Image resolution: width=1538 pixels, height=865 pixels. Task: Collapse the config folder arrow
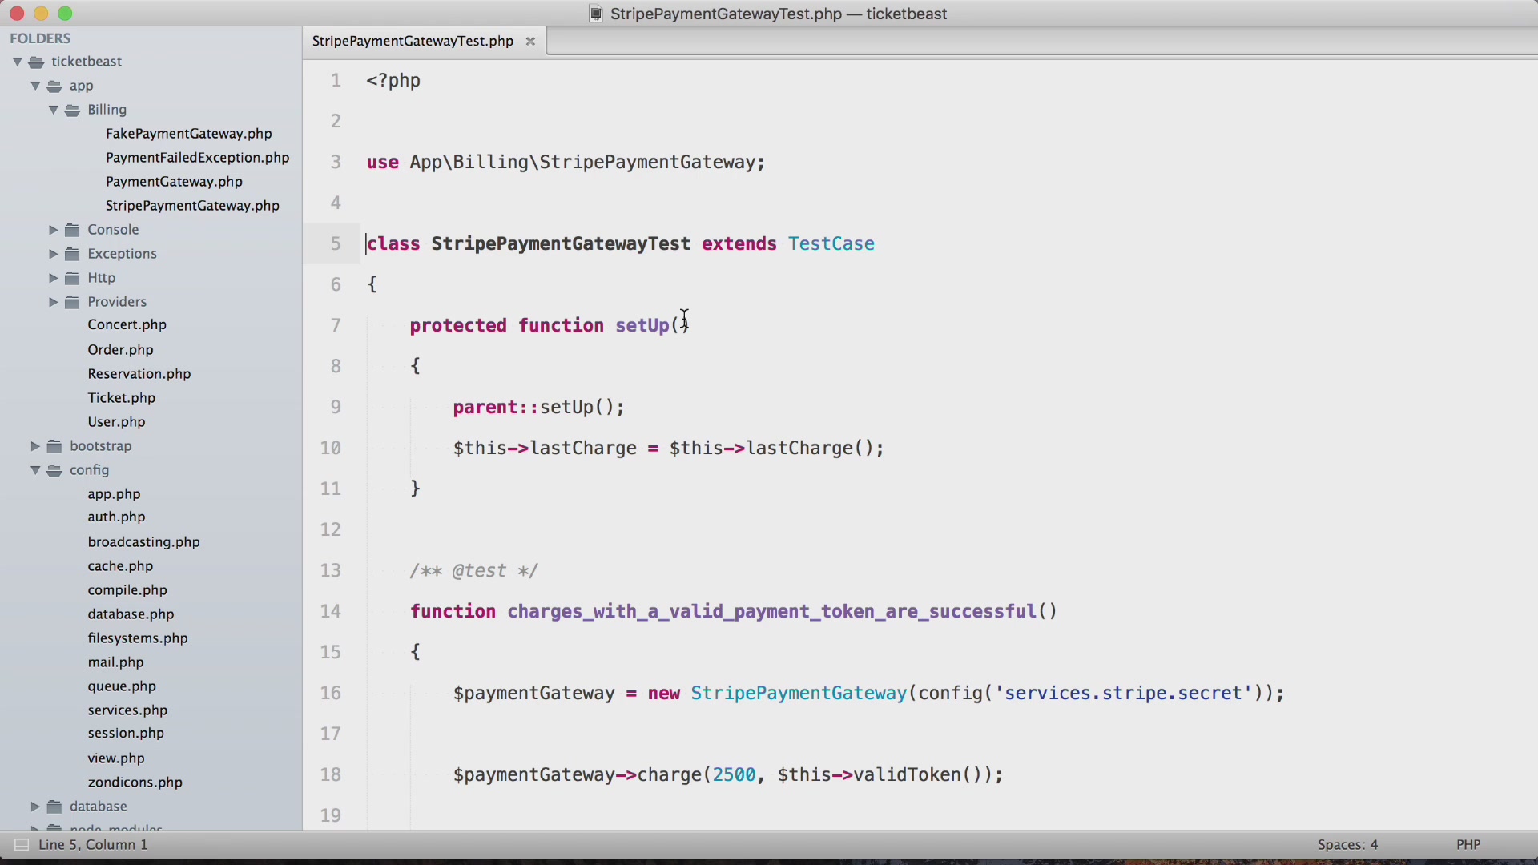[35, 470]
